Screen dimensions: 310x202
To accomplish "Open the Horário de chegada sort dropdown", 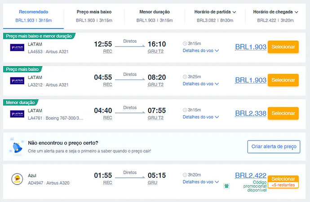I will tap(276, 12).
